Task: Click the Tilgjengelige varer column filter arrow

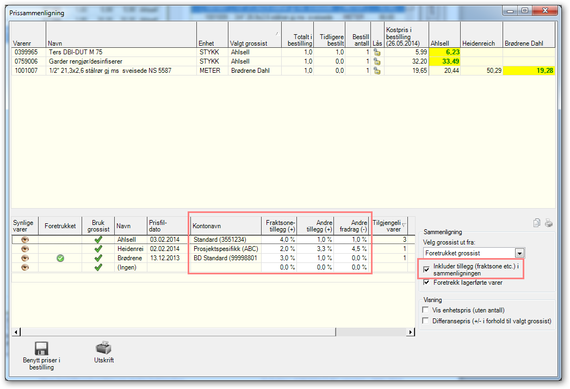Action: point(404,225)
